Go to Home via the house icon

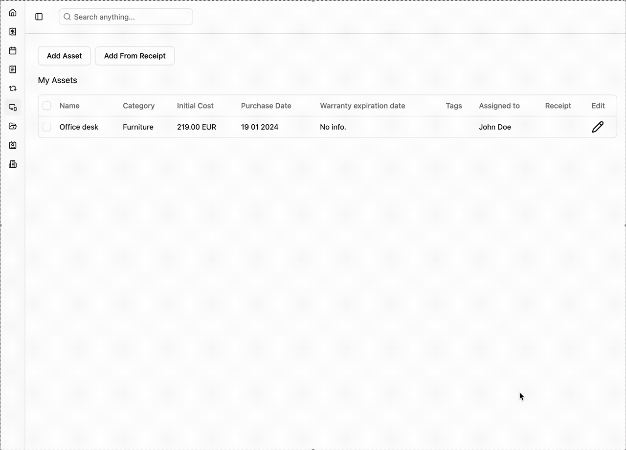pos(13,13)
